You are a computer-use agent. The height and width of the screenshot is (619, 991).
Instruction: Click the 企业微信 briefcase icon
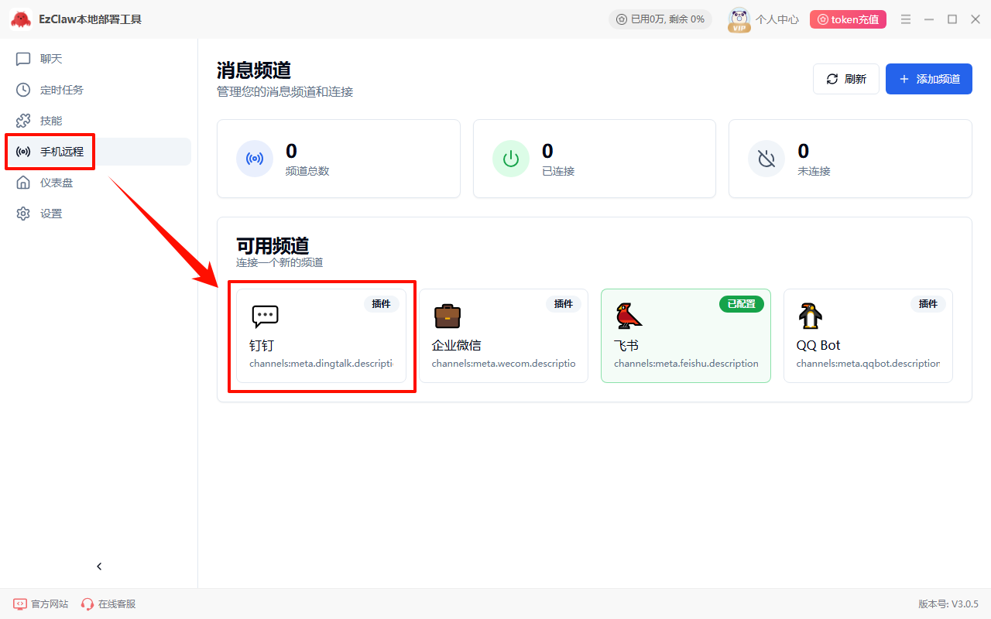click(x=447, y=316)
